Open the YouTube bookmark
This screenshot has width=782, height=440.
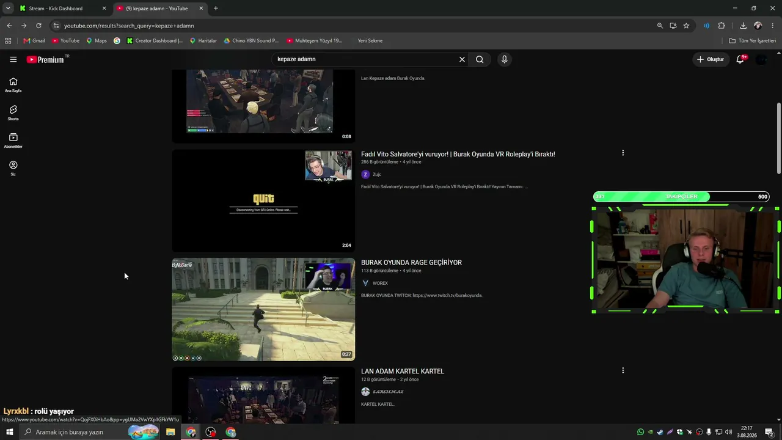65,41
